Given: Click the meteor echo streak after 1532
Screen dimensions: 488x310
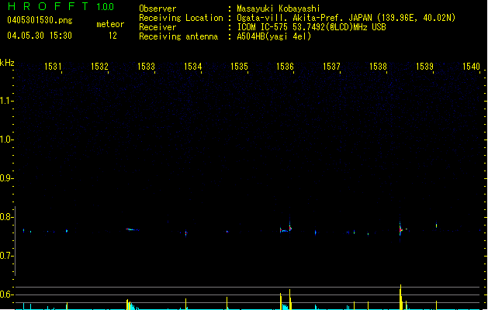Looking at the screenshot, I should [133, 229].
